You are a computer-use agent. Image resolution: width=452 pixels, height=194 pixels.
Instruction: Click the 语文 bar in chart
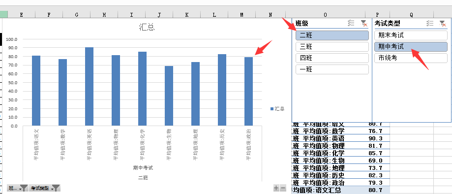[x=36, y=91]
